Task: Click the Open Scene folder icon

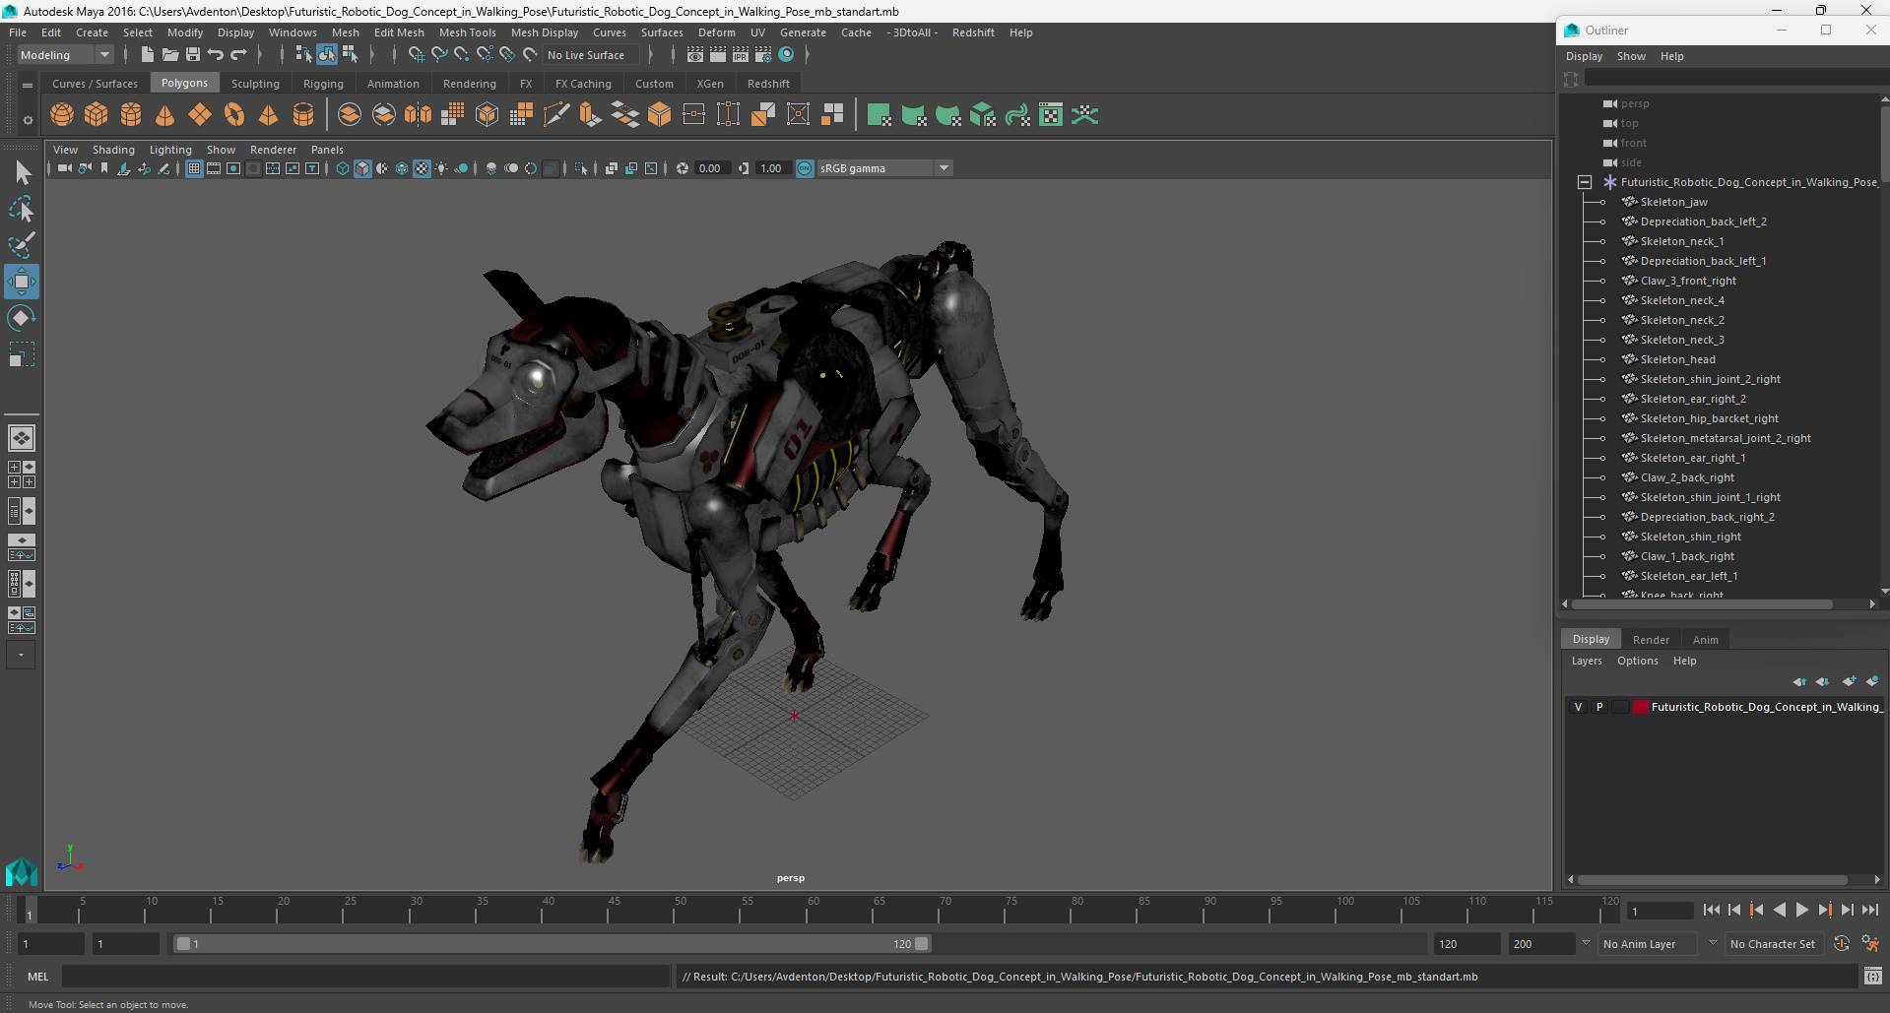Action: [x=170, y=55]
